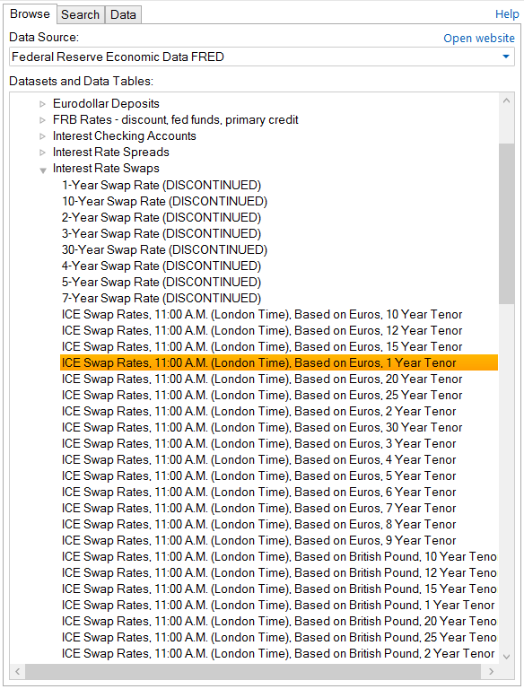
Task: Select 5-Year Swap Rate (DISCONTINUED)
Action: pyautogui.click(x=162, y=282)
